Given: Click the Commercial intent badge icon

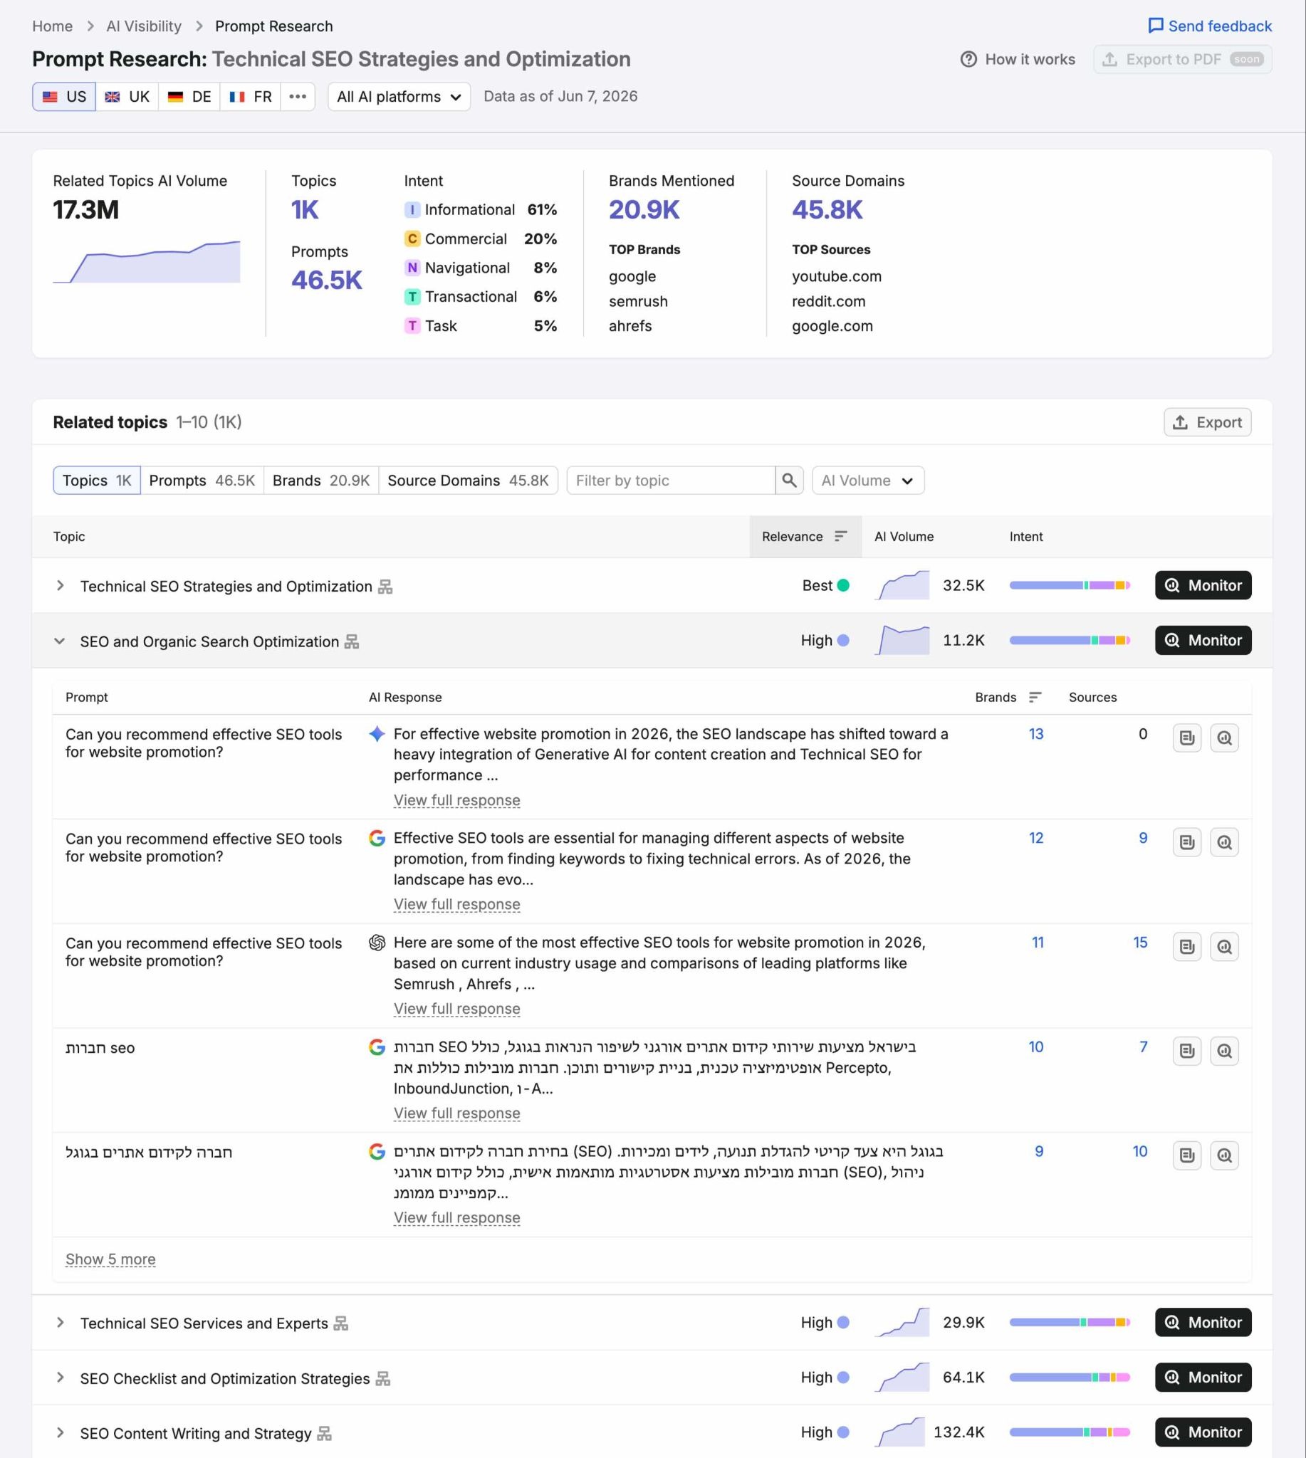Looking at the screenshot, I should click(x=412, y=238).
